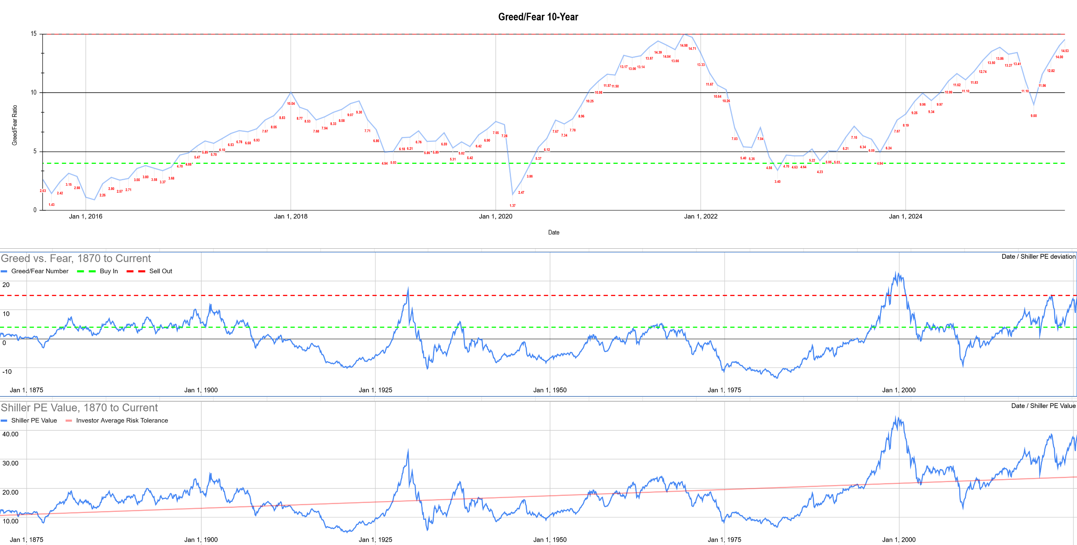Click the 2.63 first data label
The height and width of the screenshot is (545, 1077).
(42, 191)
